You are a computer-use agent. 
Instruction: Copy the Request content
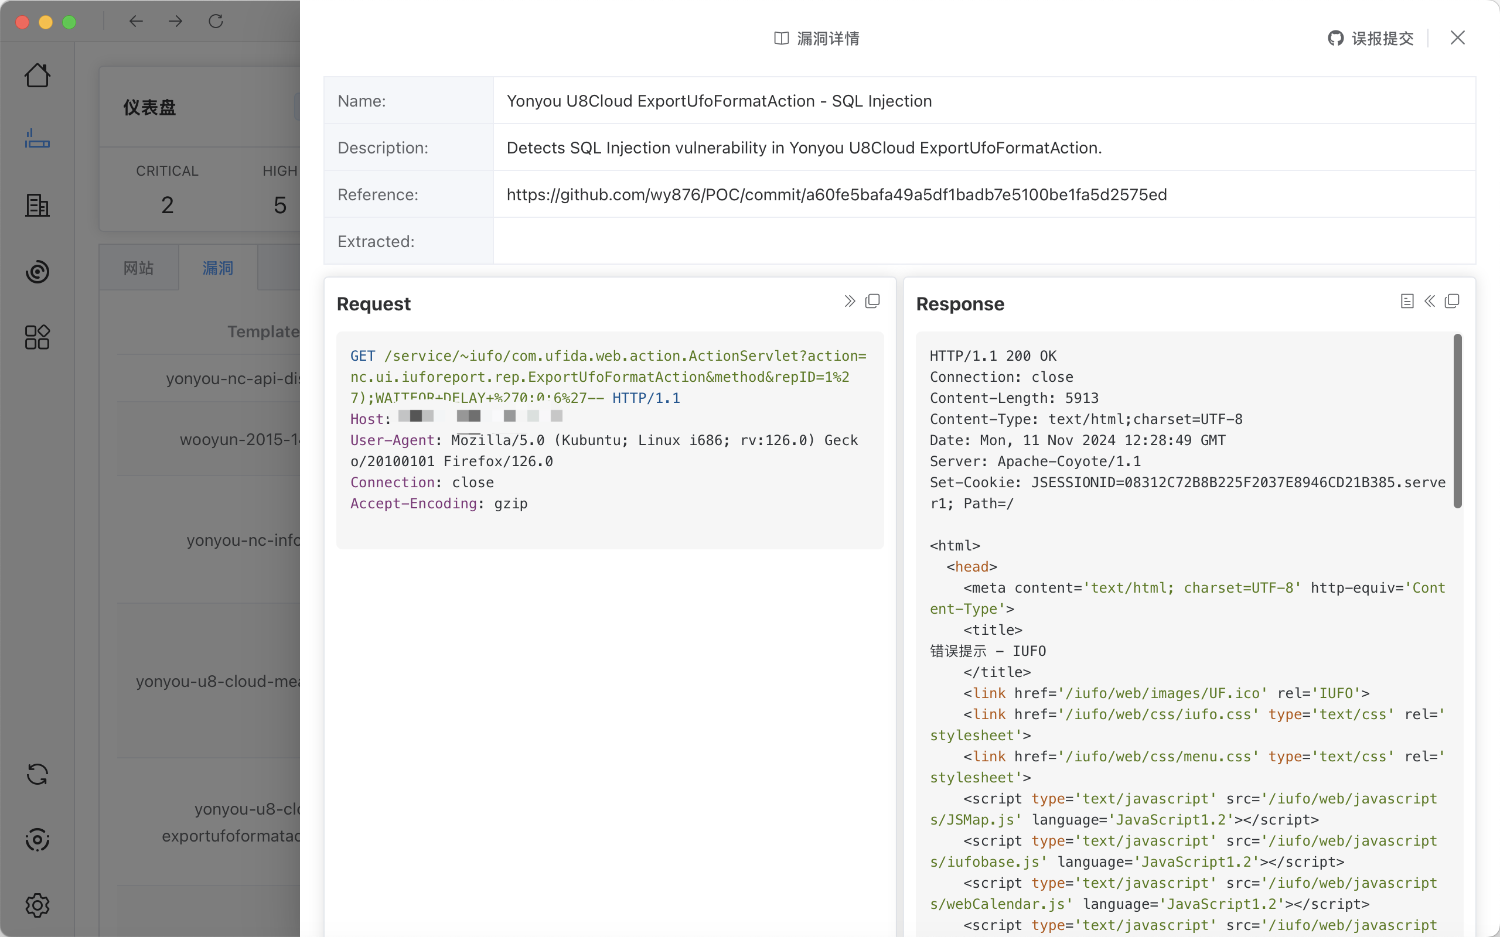[872, 301]
